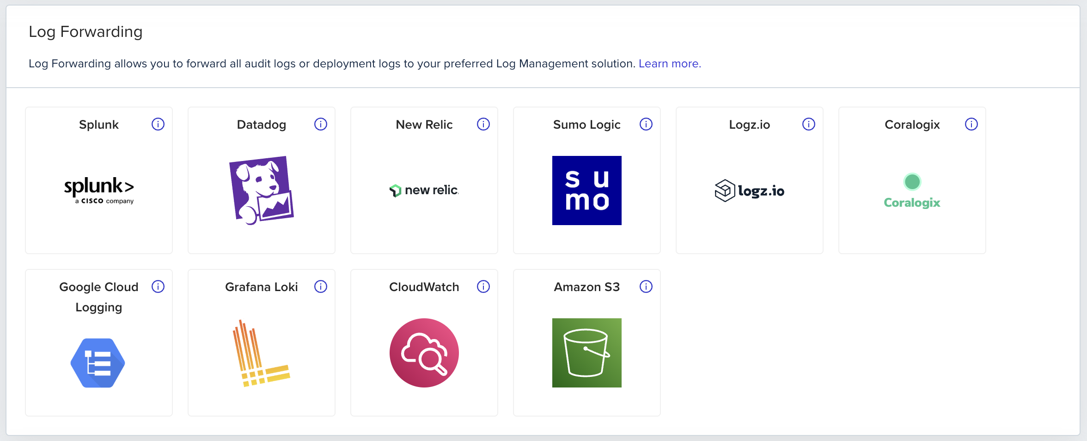Open info icon on Logz.io card
1087x441 pixels.
pos(809,124)
